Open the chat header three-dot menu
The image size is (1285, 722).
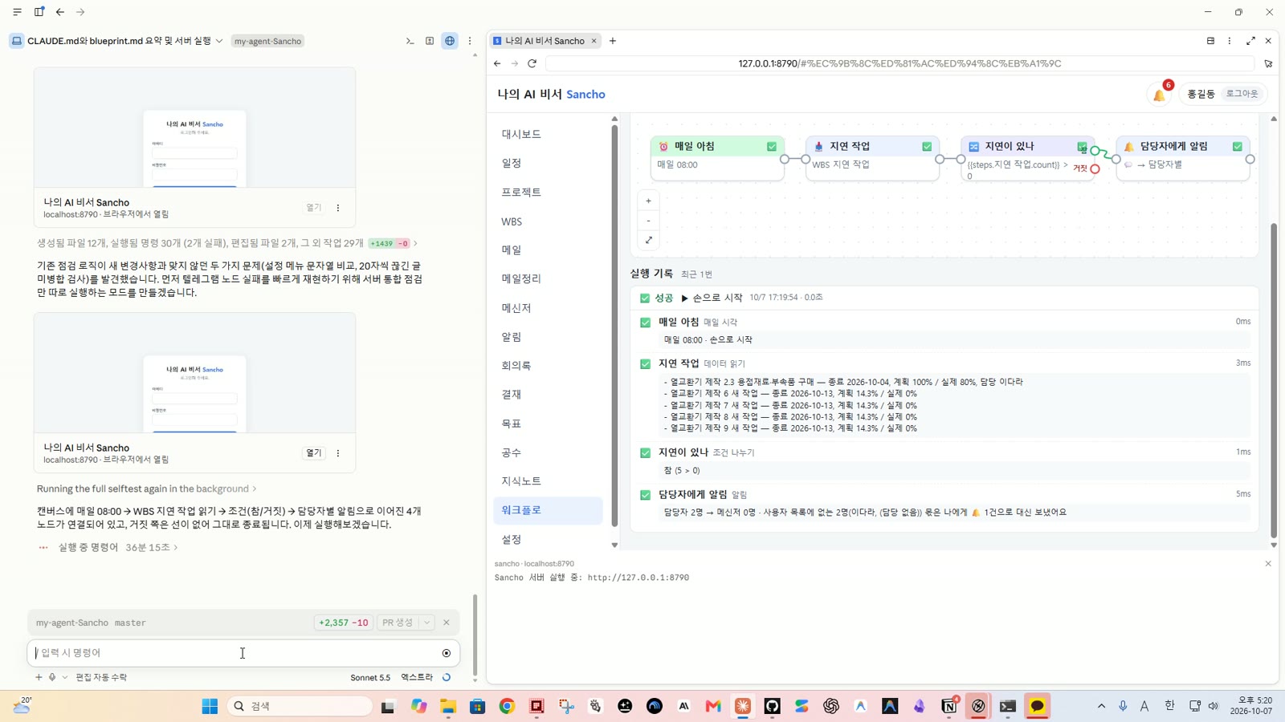(470, 41)
